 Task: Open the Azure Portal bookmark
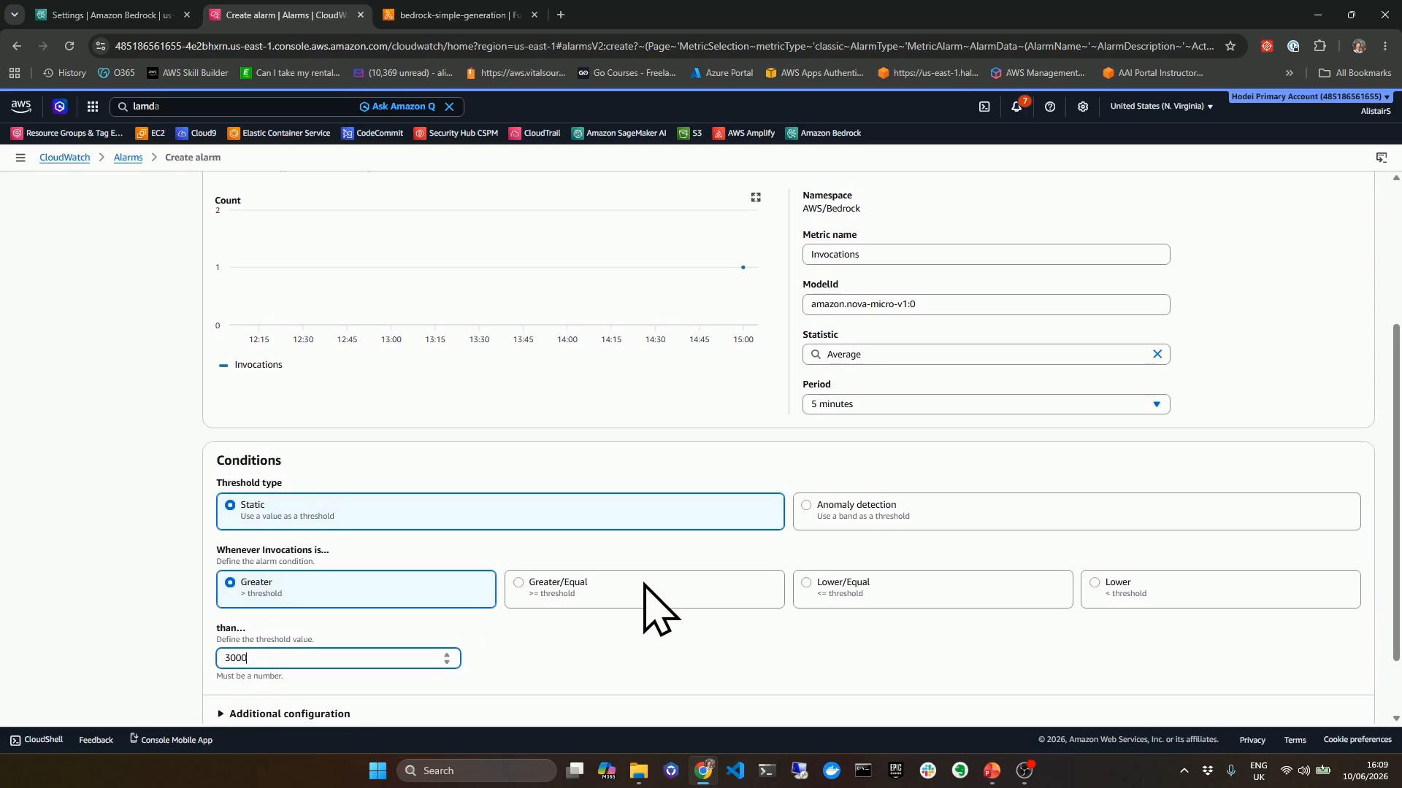[x=721, y=73]
